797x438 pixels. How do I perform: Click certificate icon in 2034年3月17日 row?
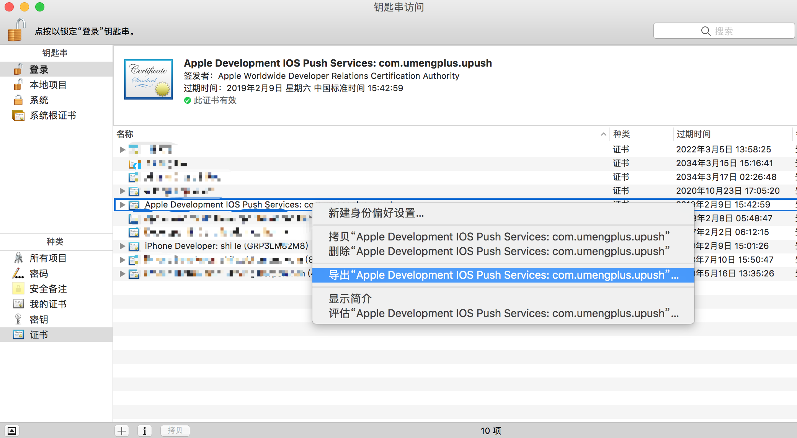click(x=134, y=177)
